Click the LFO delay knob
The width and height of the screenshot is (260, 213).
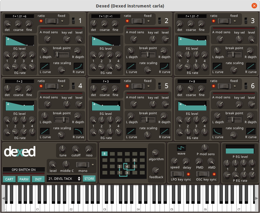(x=186, y=161)
